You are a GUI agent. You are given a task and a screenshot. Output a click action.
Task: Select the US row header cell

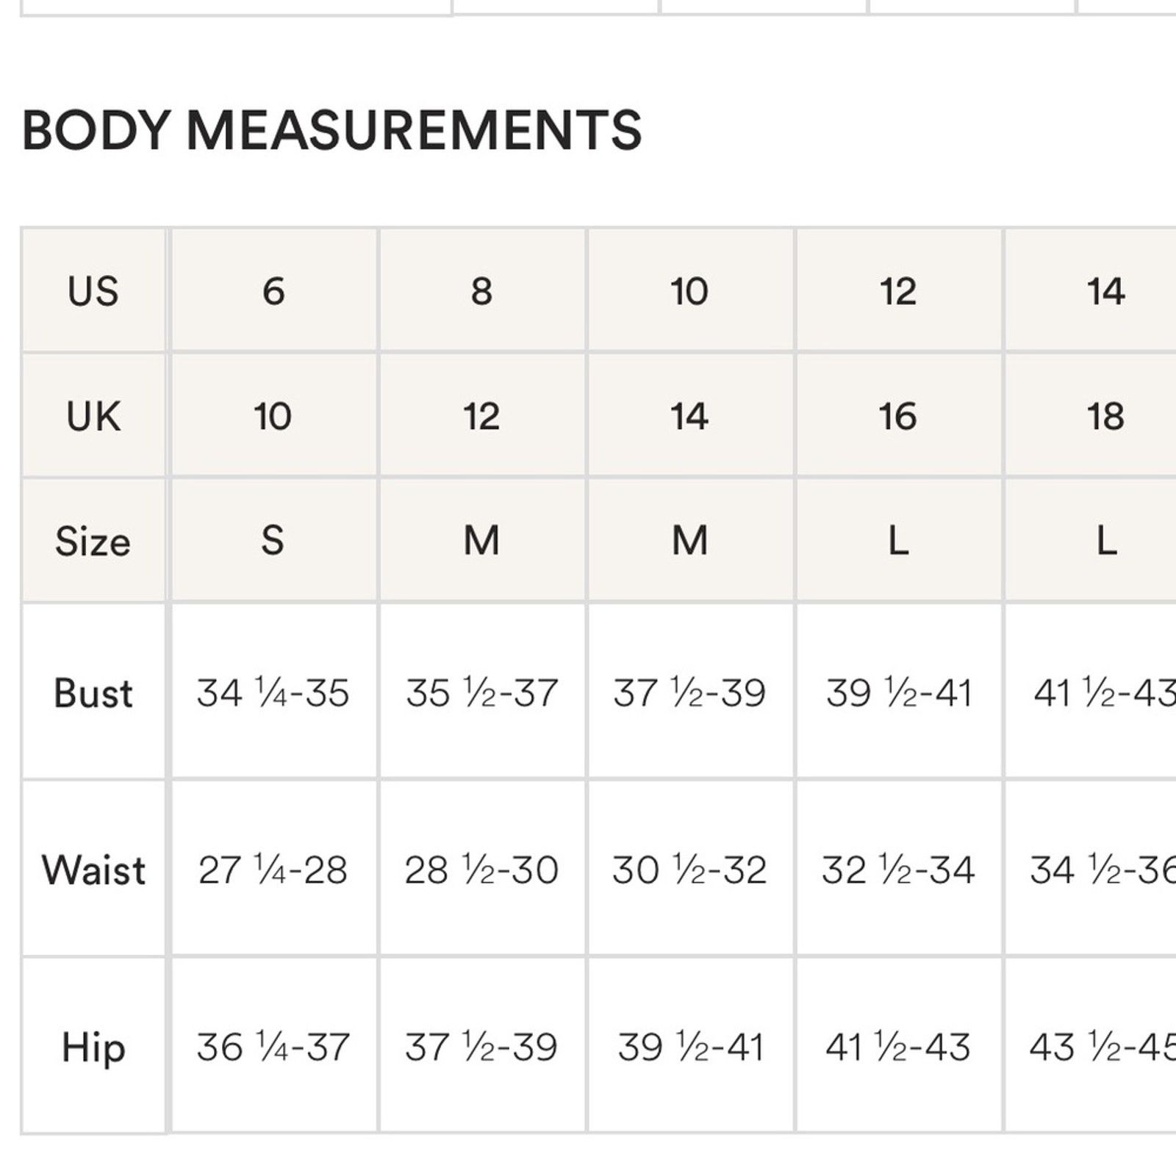(93, 290)
